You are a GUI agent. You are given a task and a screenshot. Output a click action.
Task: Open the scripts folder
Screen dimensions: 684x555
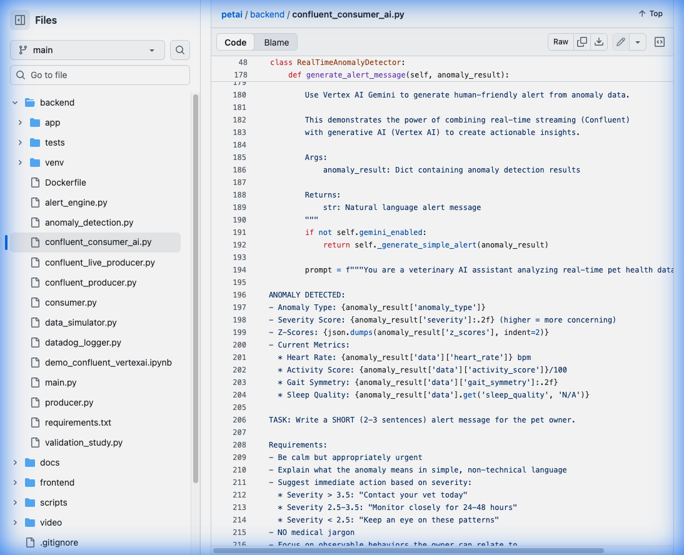(x=54, y=502)
